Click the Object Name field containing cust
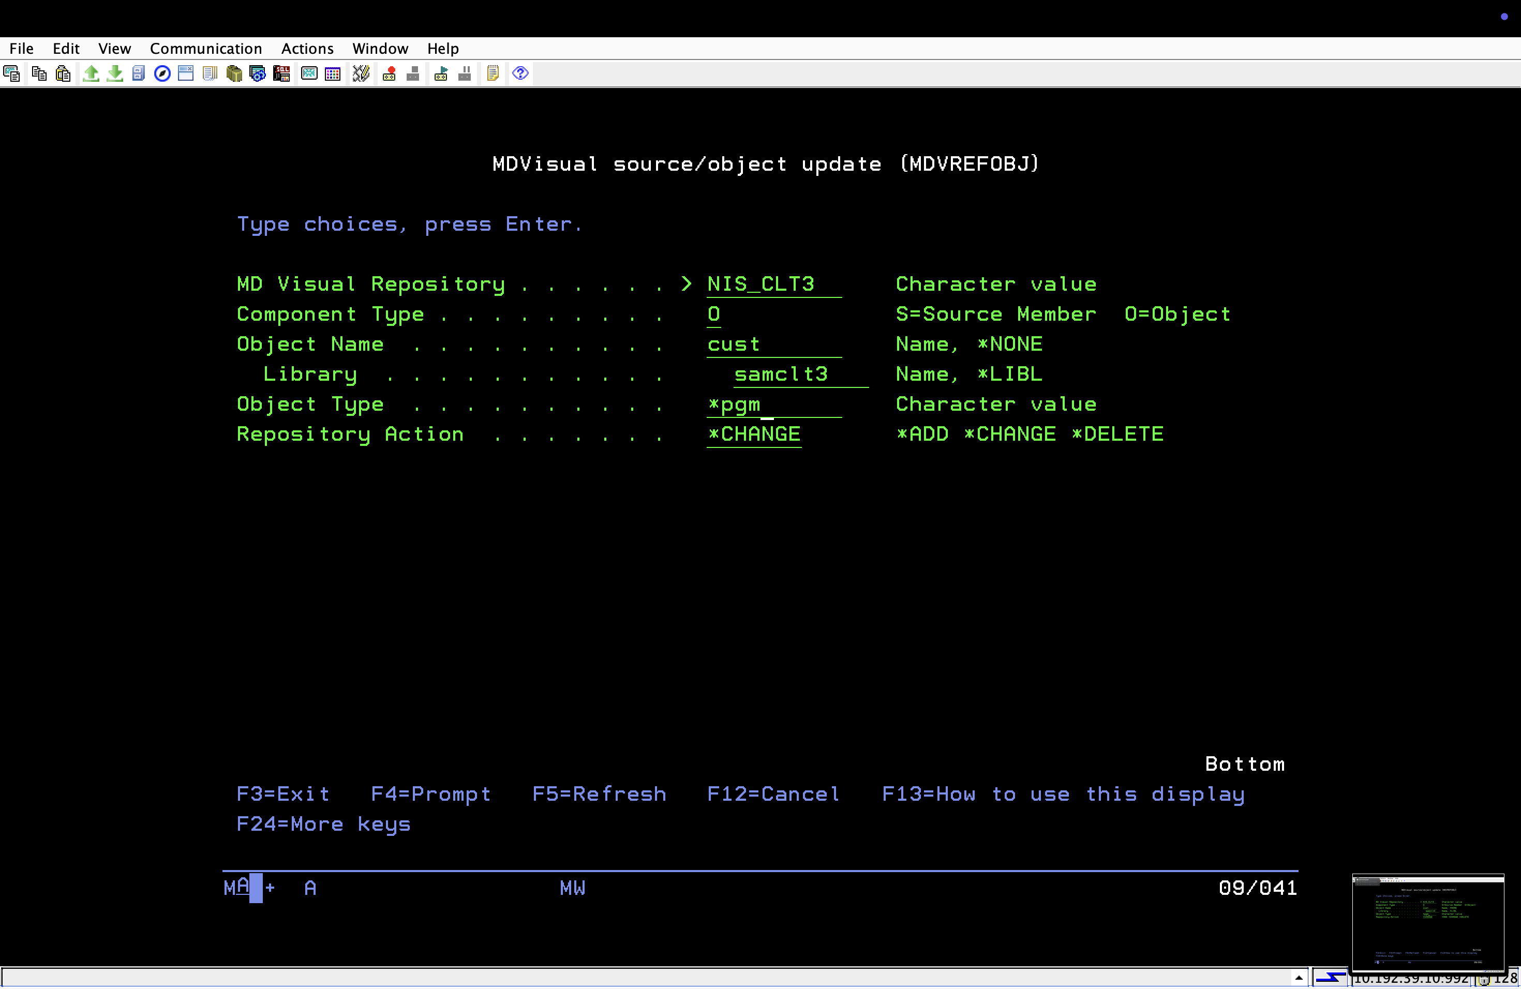The height and width of the screenshot is (989, 1521). [x=774, y=344]
